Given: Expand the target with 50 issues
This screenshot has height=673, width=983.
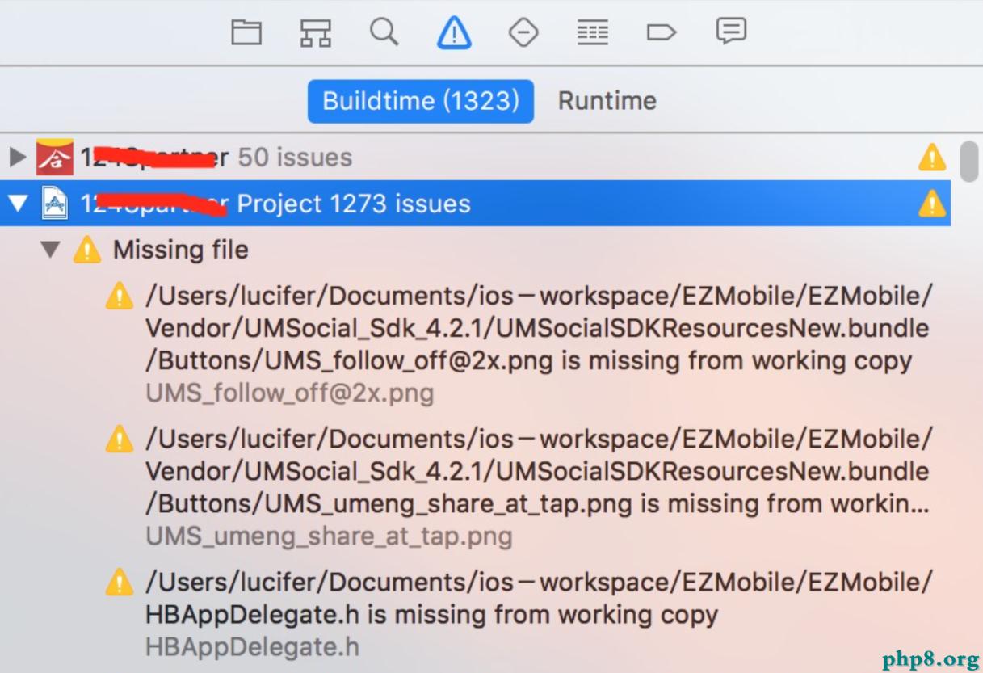Looking at the screenshot, I should 17,157.
